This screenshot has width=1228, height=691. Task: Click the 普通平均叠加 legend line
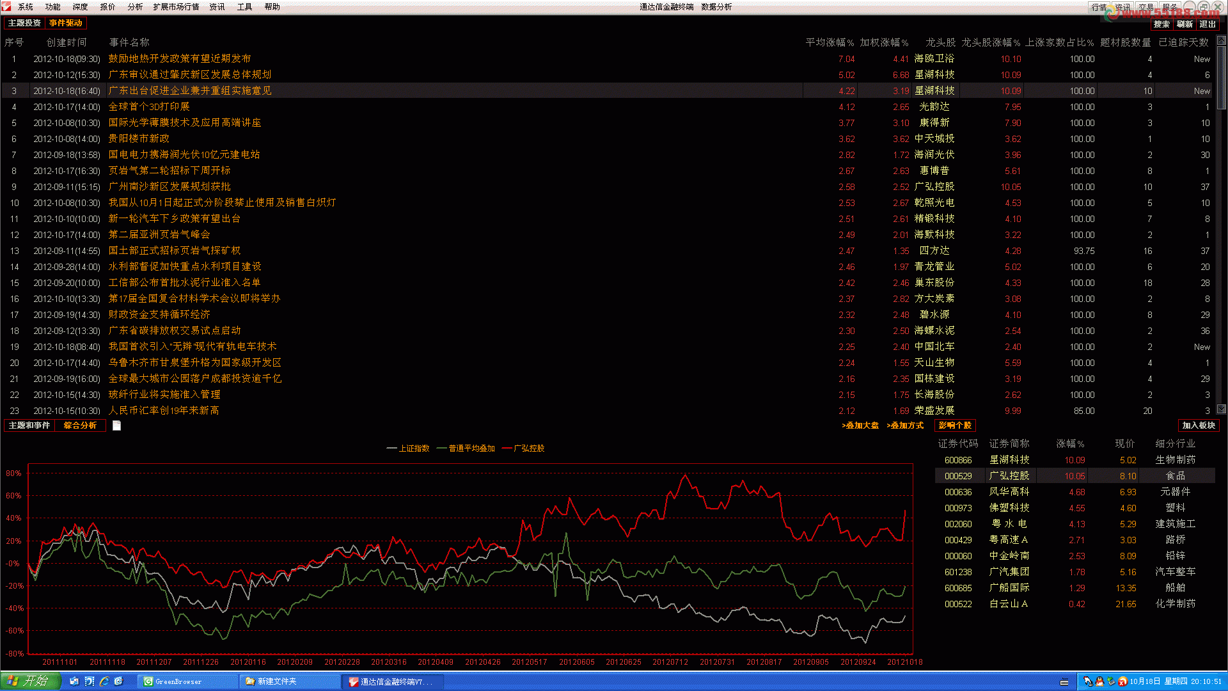[x=466, y=449]
